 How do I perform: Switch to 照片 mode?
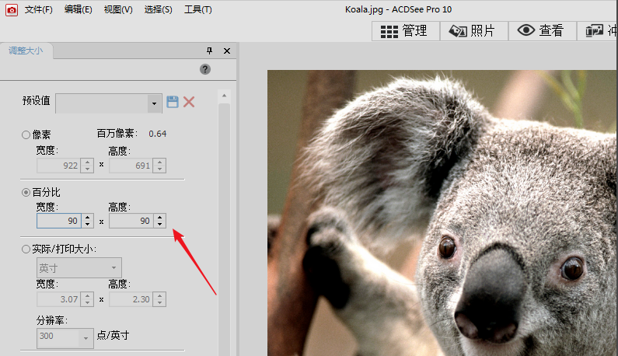(473, 30)
